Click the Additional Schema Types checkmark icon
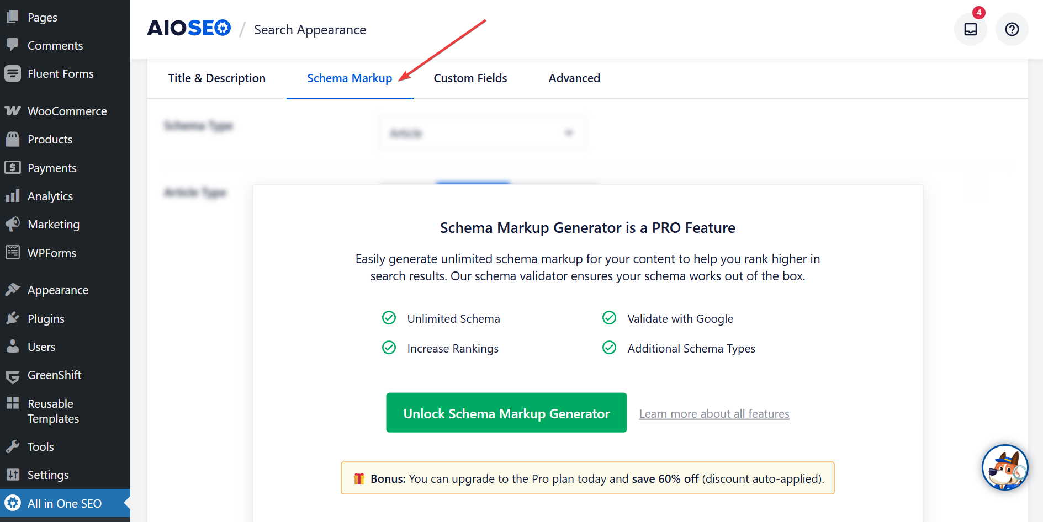Screen dimensions: 1043x522 tap(610, 348)
